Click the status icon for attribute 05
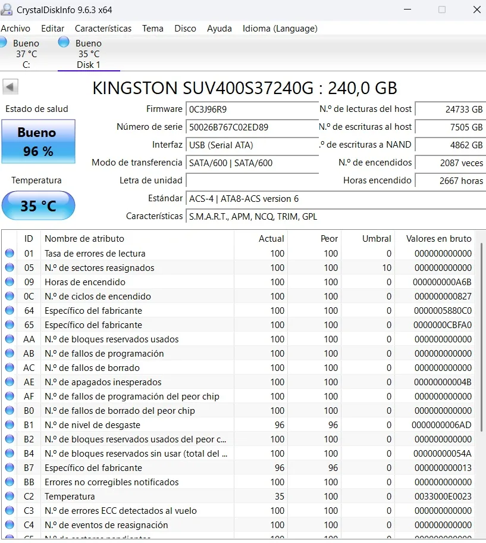 point(10,267)
